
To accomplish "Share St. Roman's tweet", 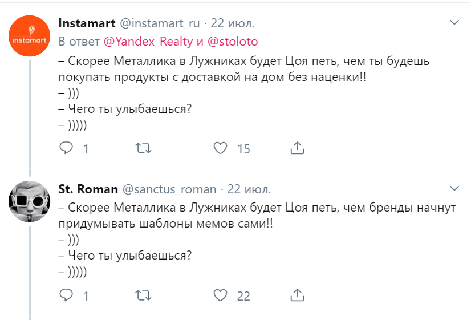I will point(297,295).
